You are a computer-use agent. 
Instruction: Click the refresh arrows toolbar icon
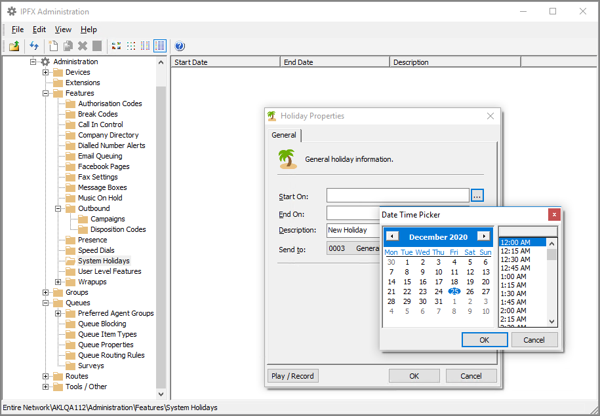click(34, 47)
